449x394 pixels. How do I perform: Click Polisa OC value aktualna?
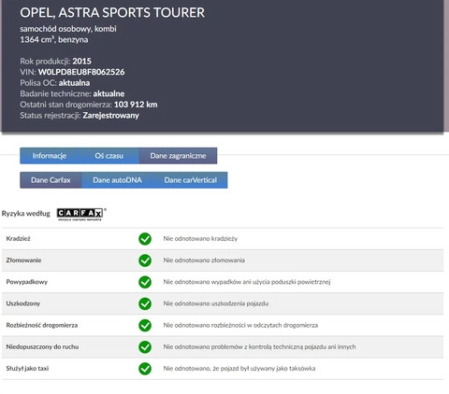coord(74,83)
